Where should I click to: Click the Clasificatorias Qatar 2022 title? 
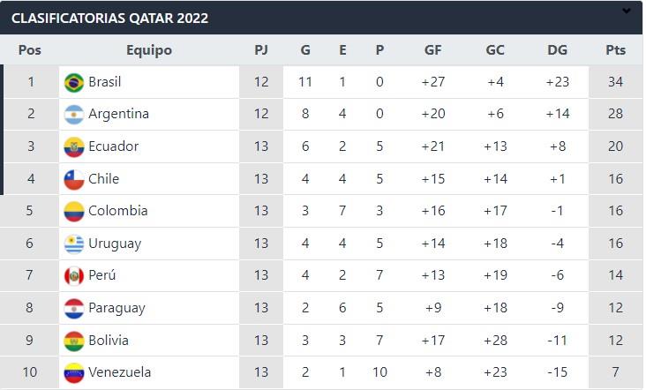109,18
